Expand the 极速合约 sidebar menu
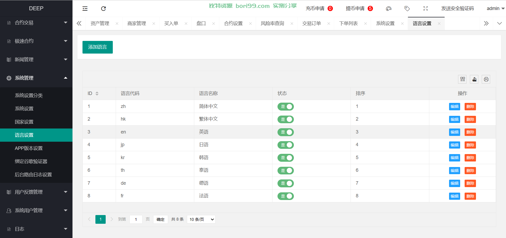Viewport: 506px width, 238px height. coord(36,41)
